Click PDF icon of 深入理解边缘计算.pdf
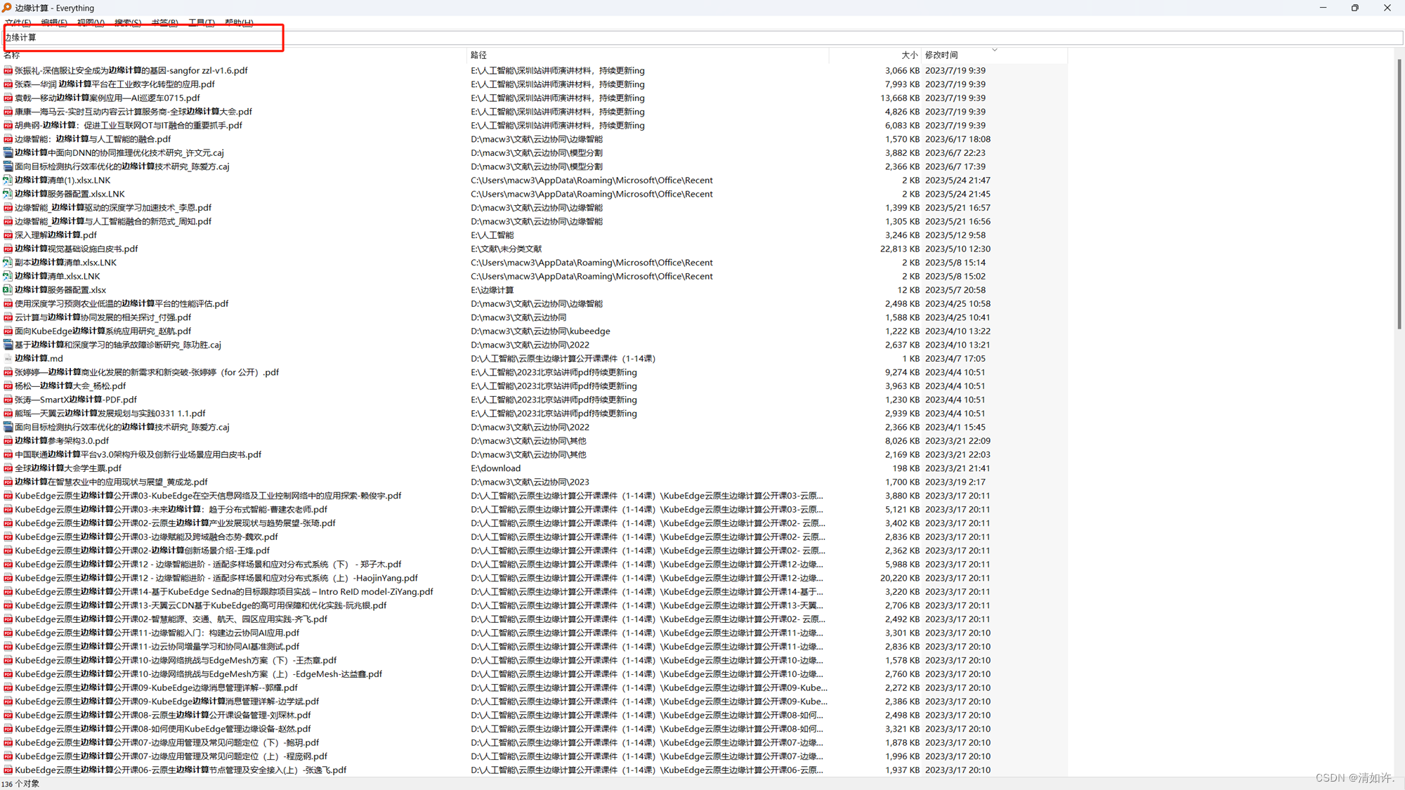The image size is (1405, 790). 8,235
